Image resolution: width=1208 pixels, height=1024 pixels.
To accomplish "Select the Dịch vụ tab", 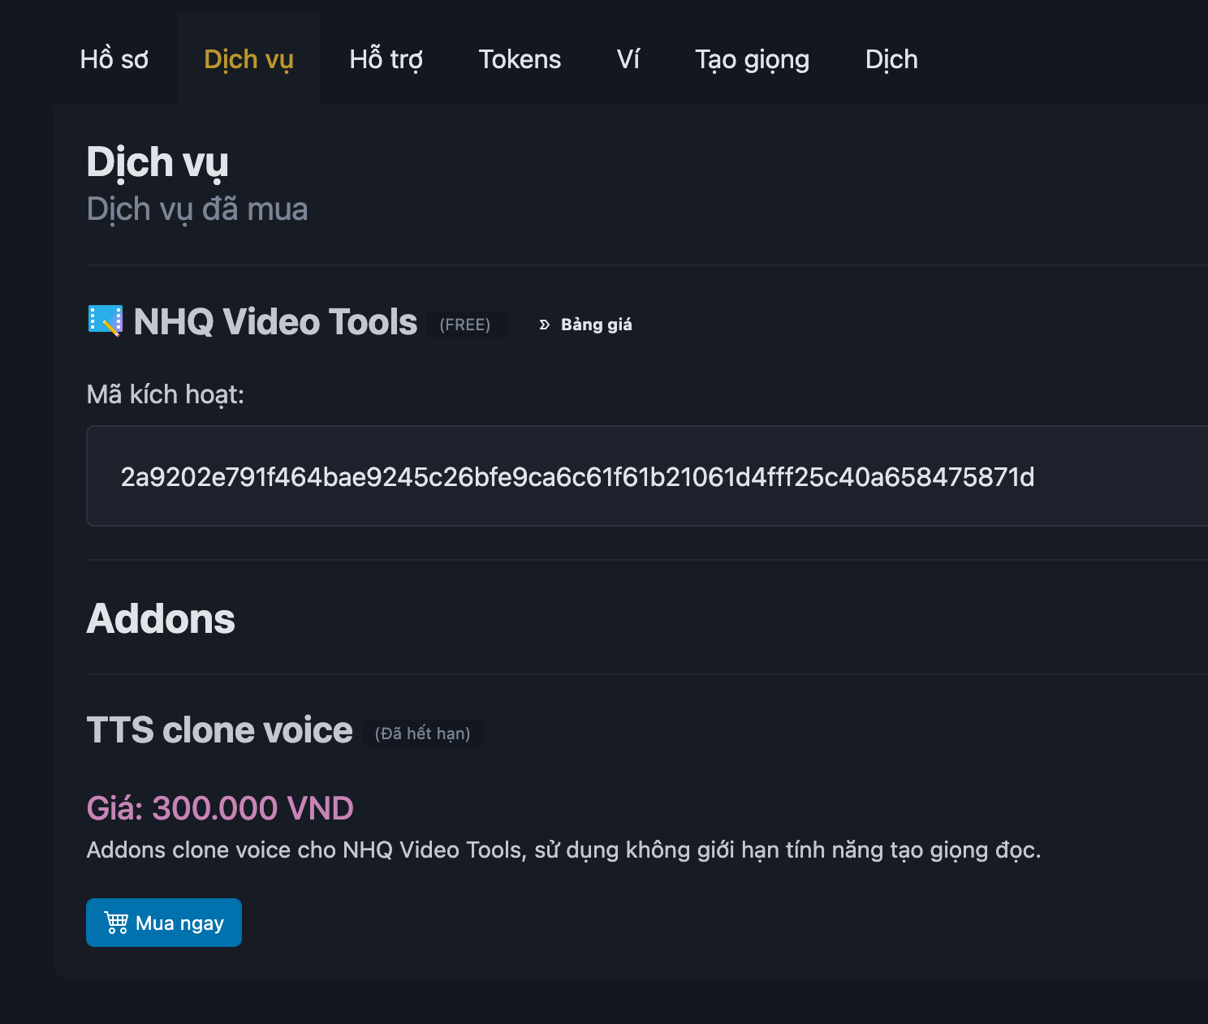I will (248, 59).
